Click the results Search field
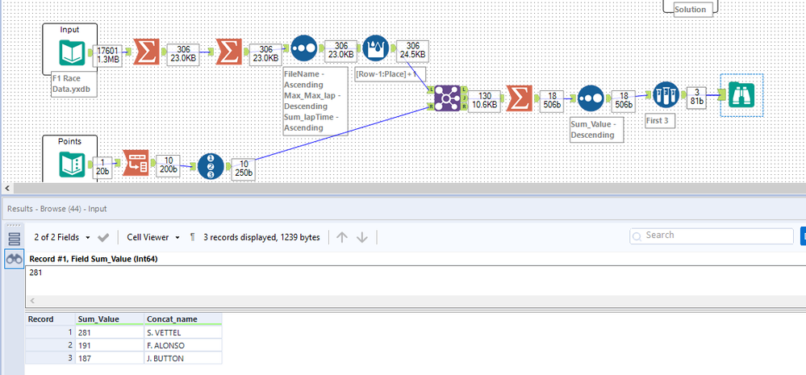The width and height of the screenshot is (806, 375). [x=712, y=235]
